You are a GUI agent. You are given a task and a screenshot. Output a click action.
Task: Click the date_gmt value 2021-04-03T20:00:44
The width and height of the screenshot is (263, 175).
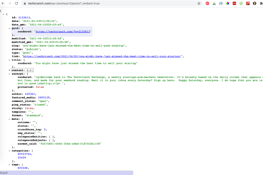(x=45, y=24)
